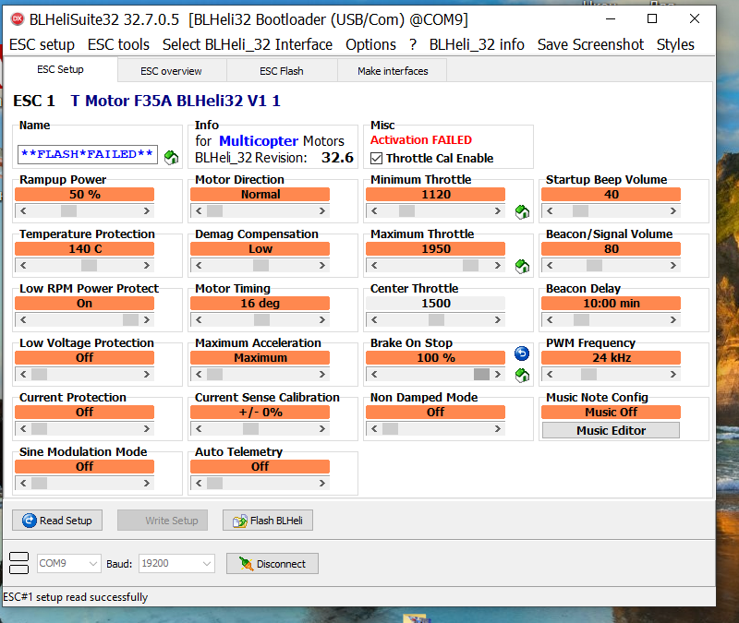Click Save Screenshot in the menu bar

(590, 44)
